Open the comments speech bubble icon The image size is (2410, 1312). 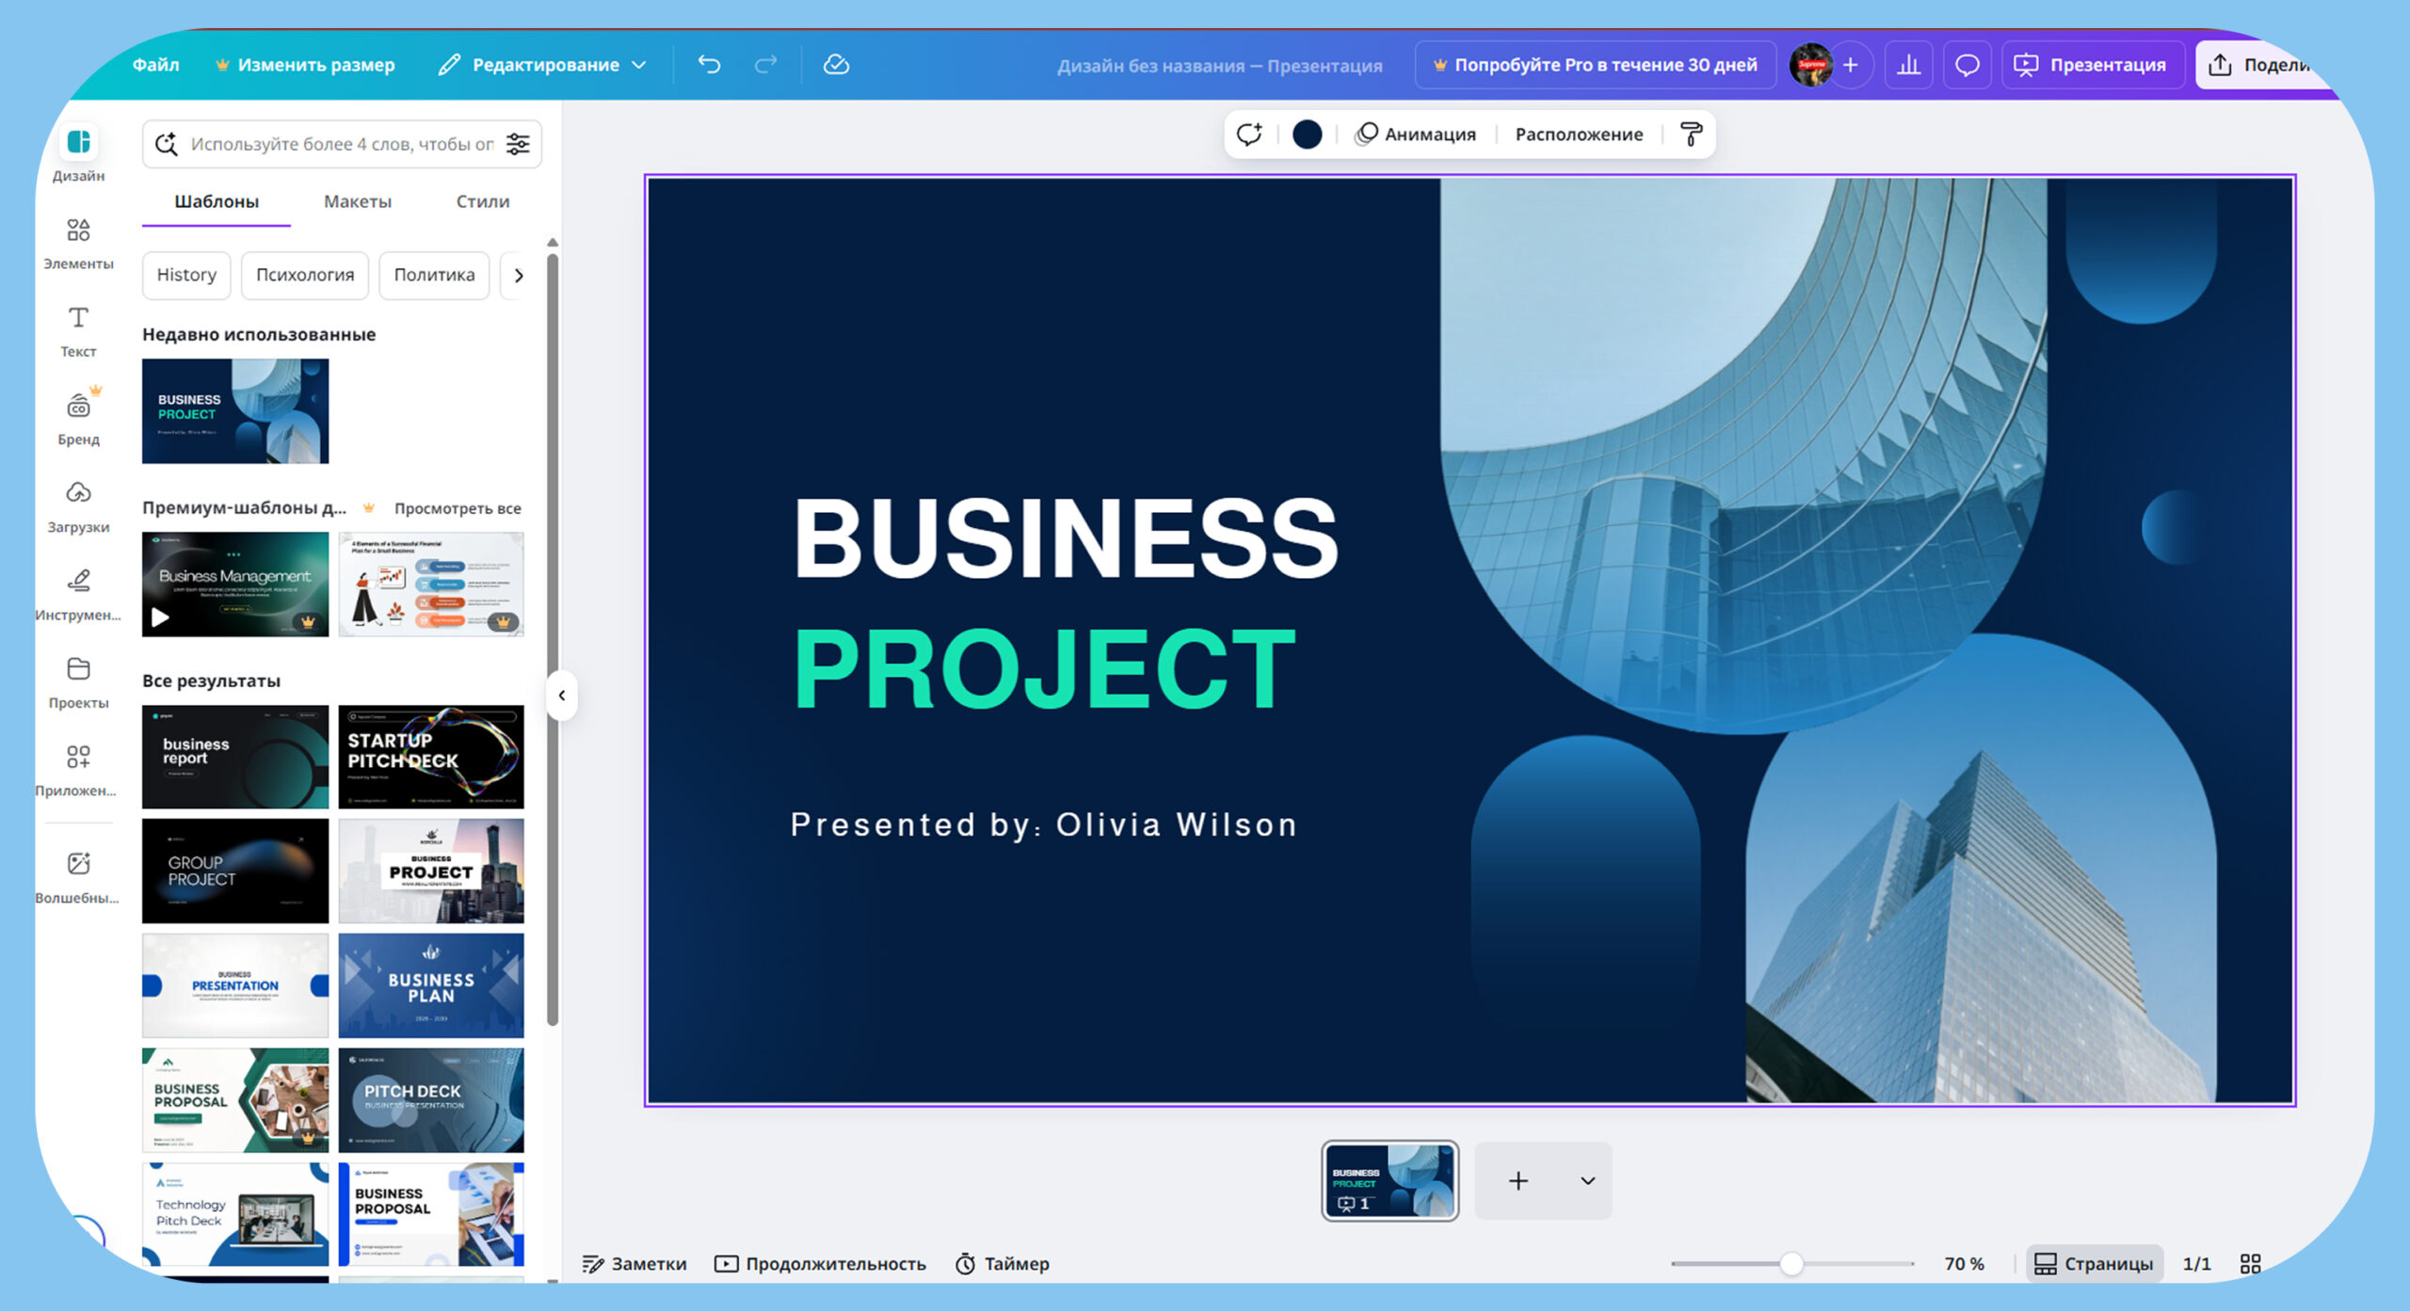tap(1967, 65)
